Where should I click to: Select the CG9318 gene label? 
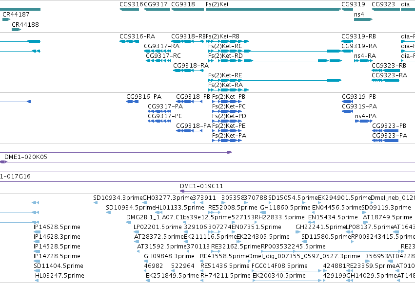pyautogui.click(x=183, y=4)
